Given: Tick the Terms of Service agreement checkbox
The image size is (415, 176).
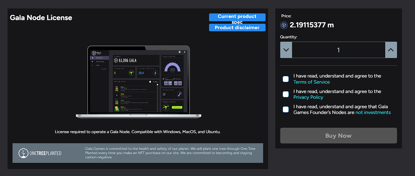Looking at the screenshot, I should pos(286,79).
